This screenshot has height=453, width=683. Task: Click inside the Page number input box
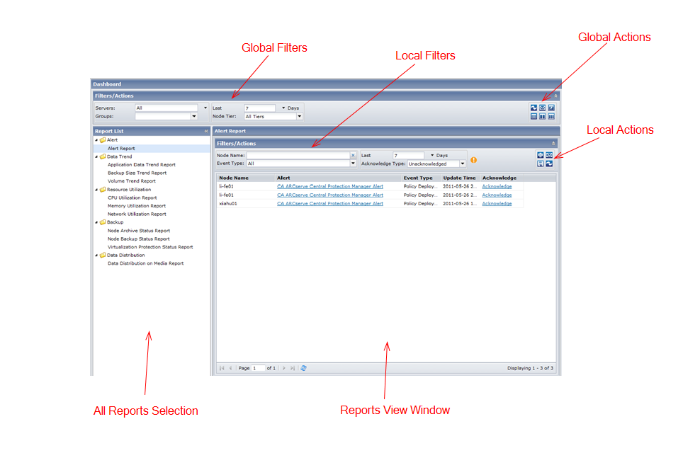[x=256, y=367]
